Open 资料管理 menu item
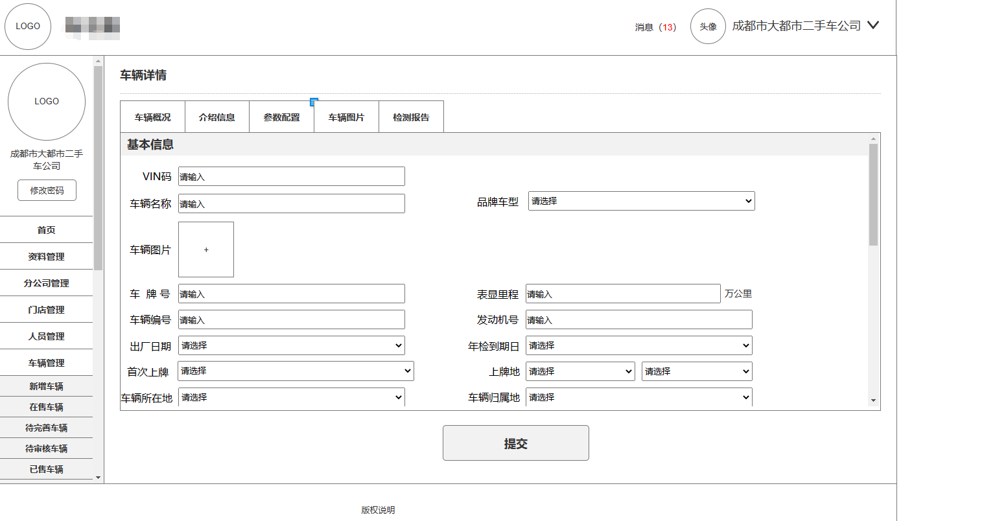Screen dimensions: 995x521 tap(47, 257)
